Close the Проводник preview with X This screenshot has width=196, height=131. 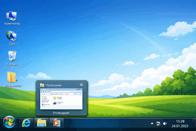pyautogui.click(x=81, y=85)
